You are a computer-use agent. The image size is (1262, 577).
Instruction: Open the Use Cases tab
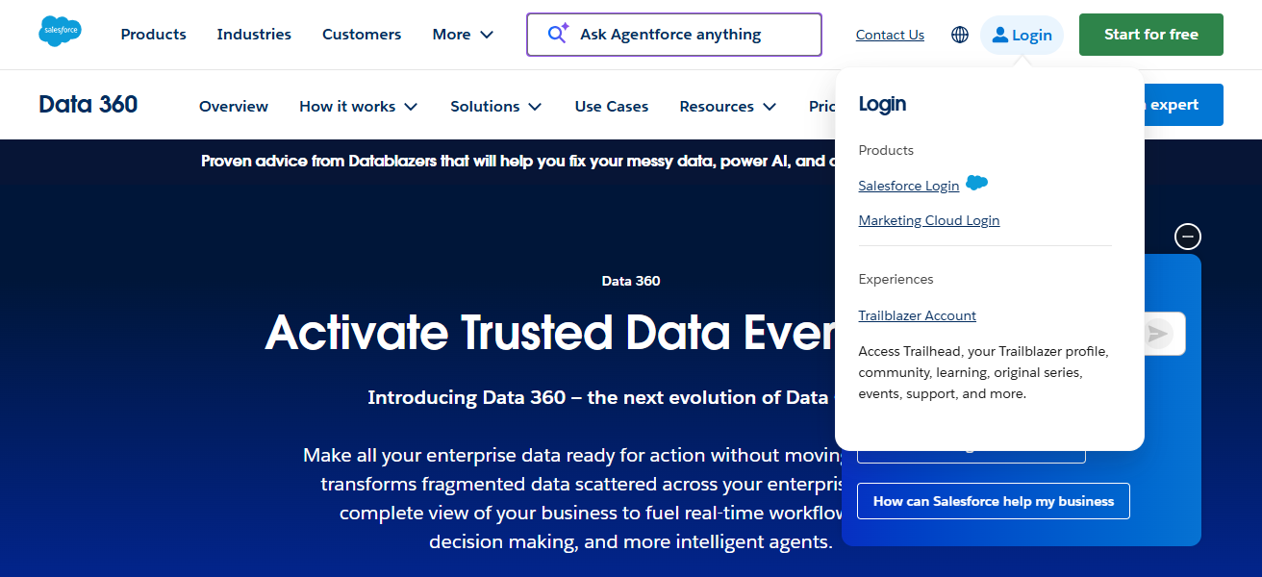coord(612,106)
